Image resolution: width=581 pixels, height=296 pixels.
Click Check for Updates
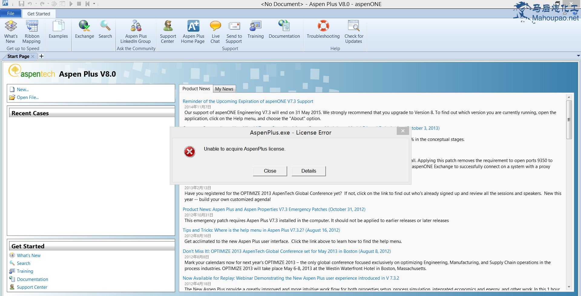pos(354,32)
